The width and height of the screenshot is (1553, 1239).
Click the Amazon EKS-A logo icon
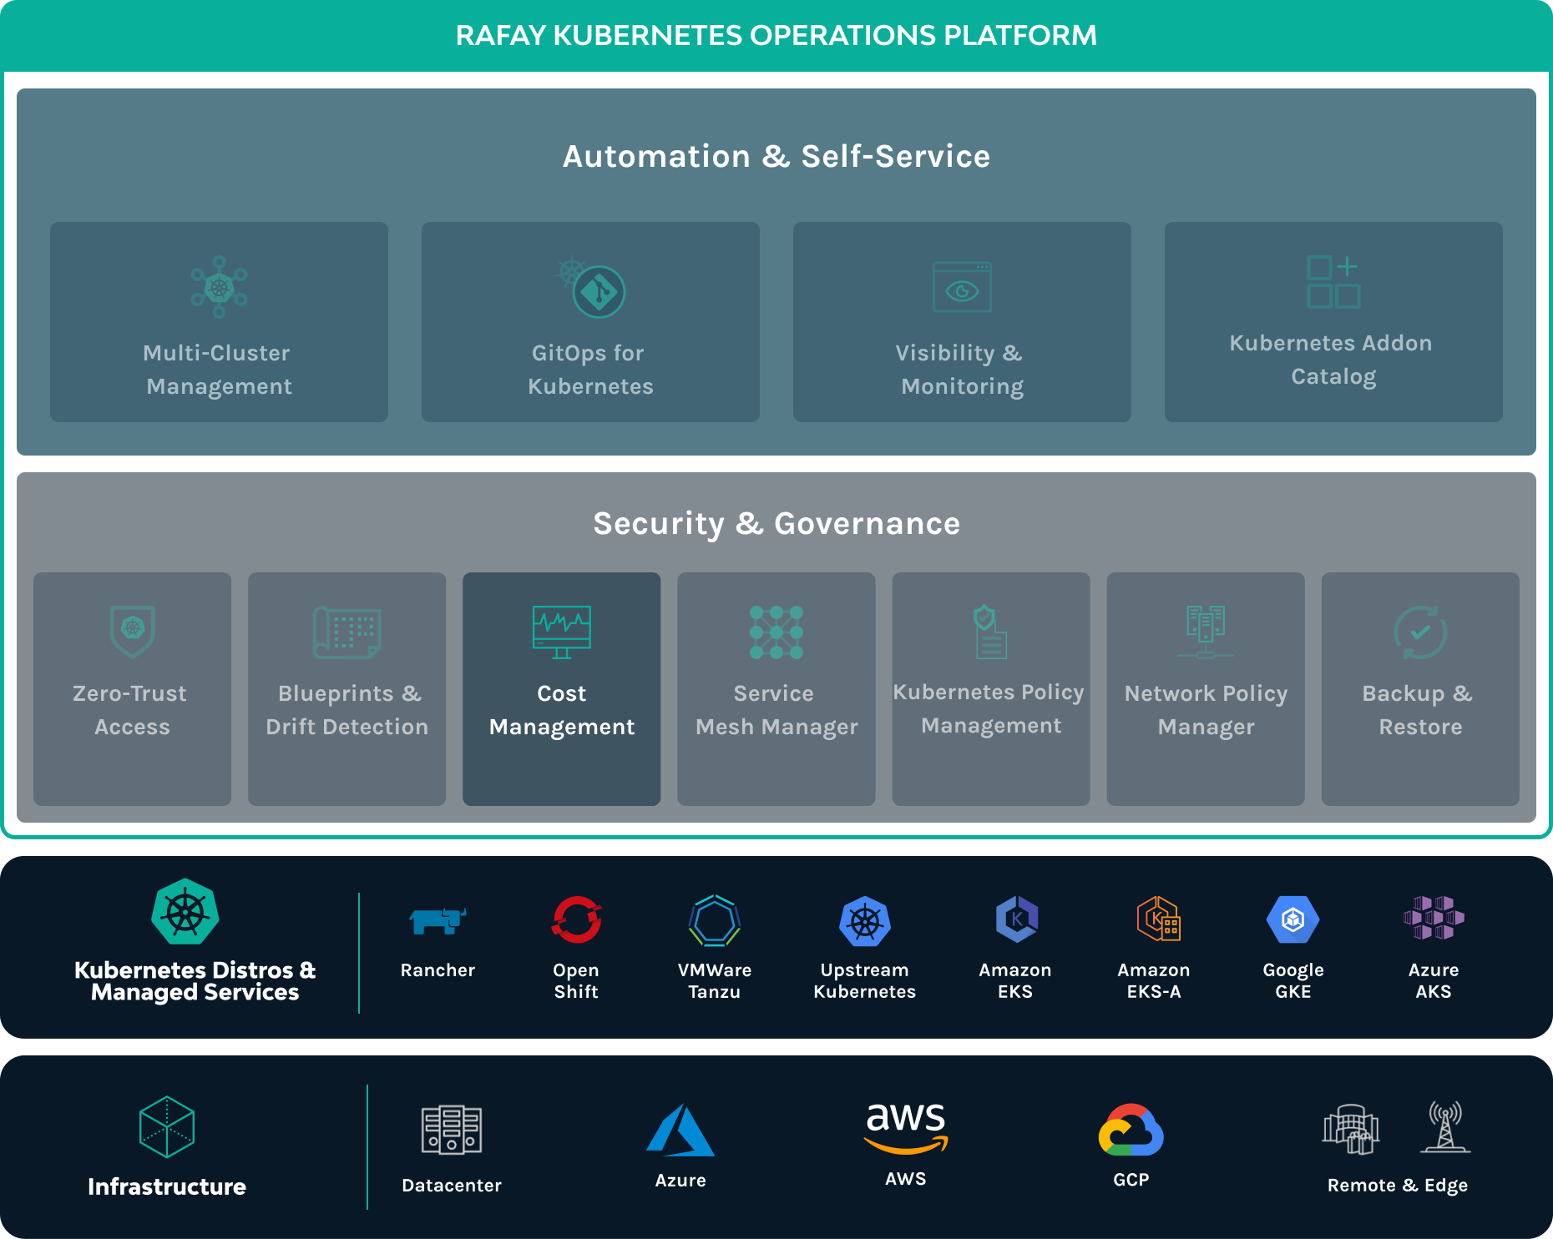[1158, 919]
